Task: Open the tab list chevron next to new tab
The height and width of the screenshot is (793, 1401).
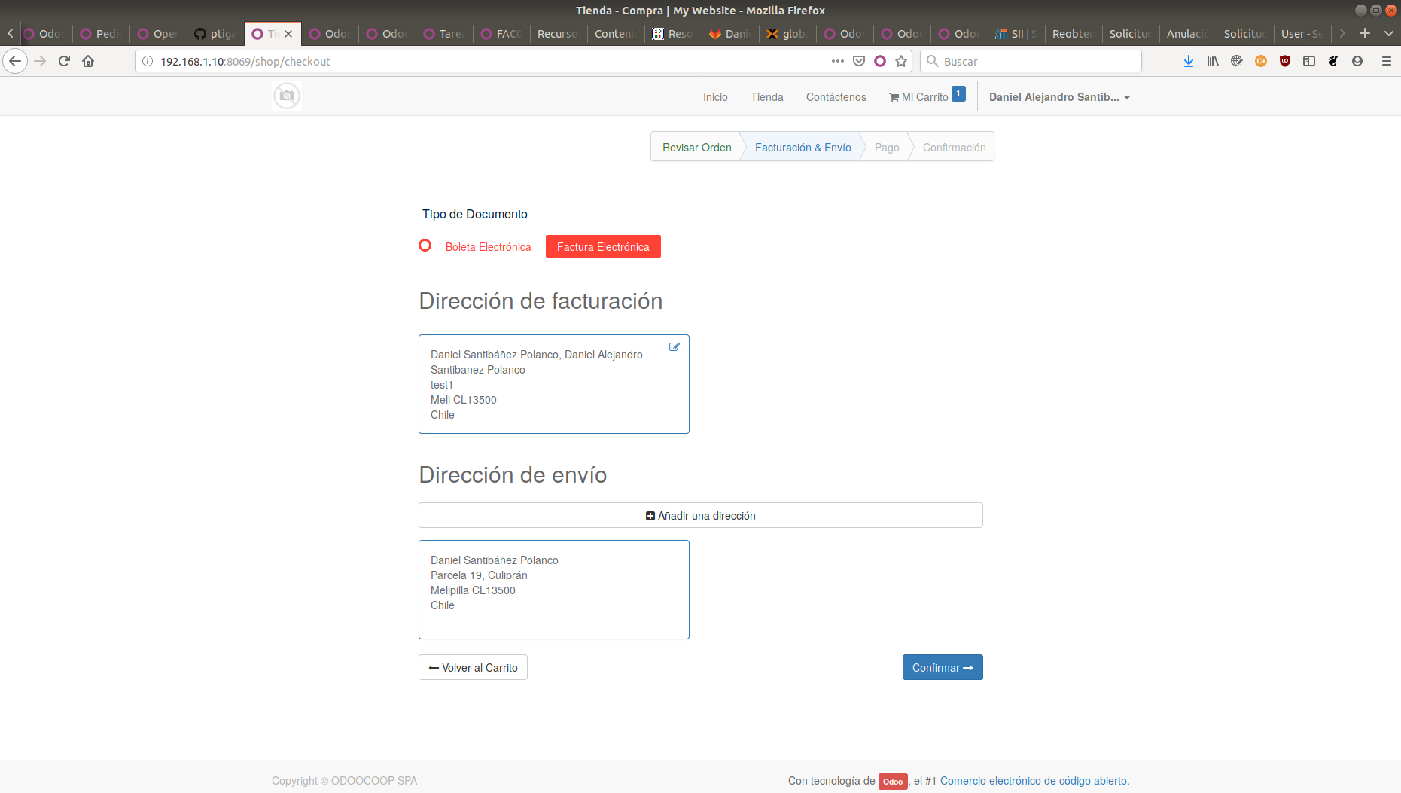Action: (1388, 33)
